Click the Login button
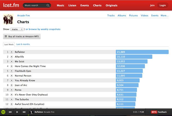Viewport: 172px width, 116px height. (162, 5)
